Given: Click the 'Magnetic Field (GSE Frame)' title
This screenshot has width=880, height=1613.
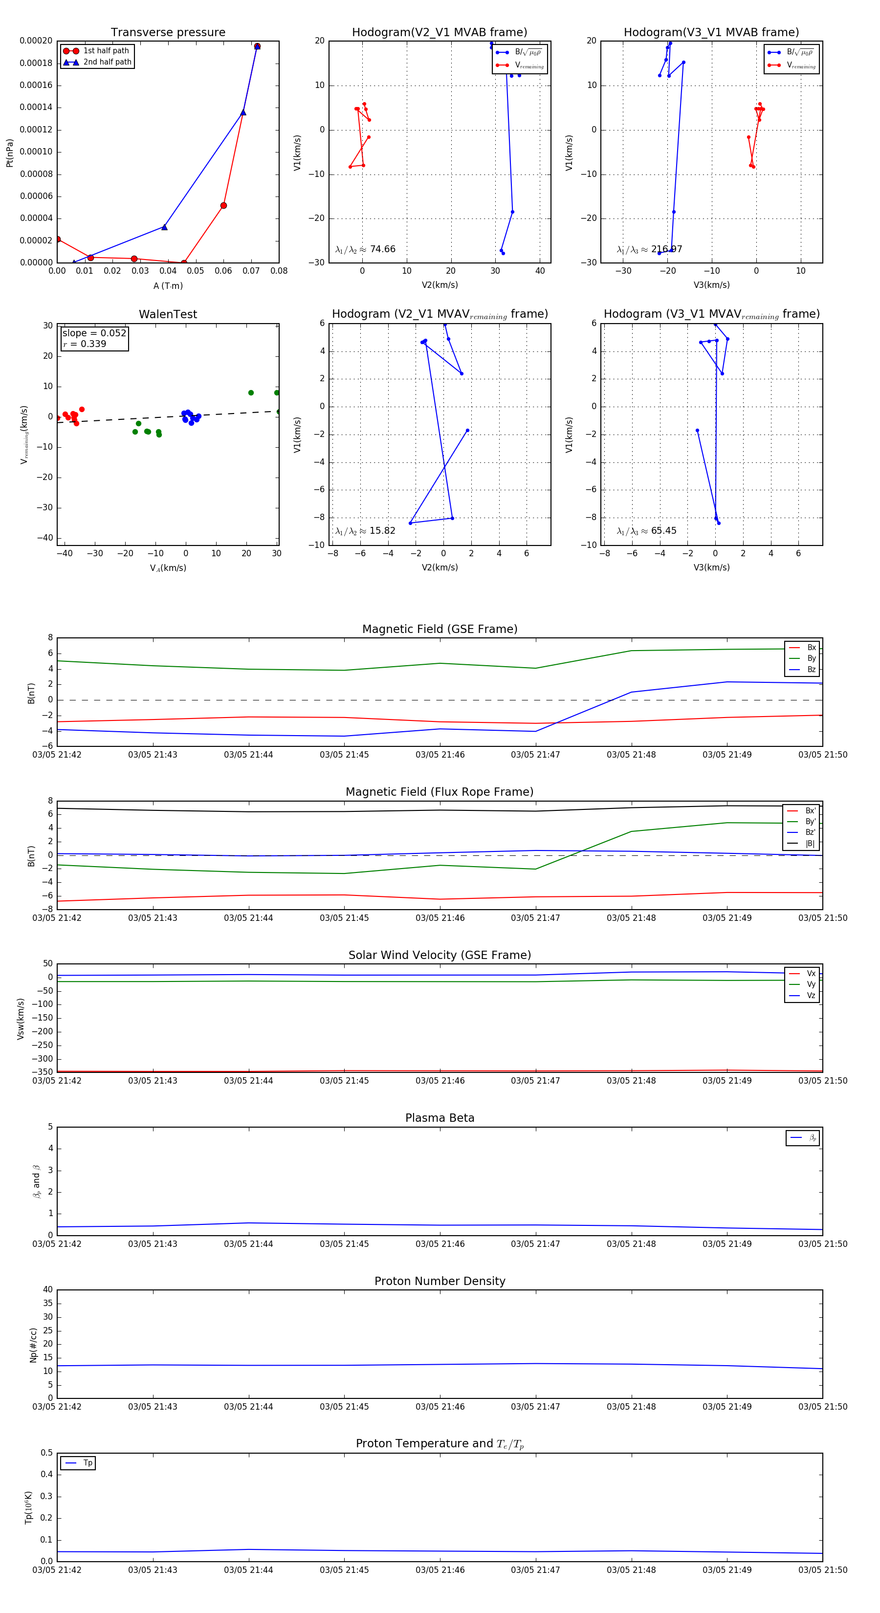Looking at the screenshot, I should pyautogui.click(x=440, y=629).
